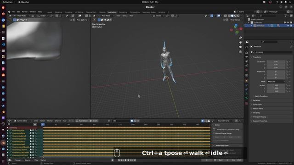Click the Location X value field
294x165 pixels.
(x=276, y=62)
